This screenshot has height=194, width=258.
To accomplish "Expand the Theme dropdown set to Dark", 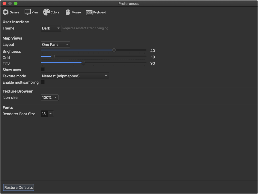I will click(x=51, y=28).
